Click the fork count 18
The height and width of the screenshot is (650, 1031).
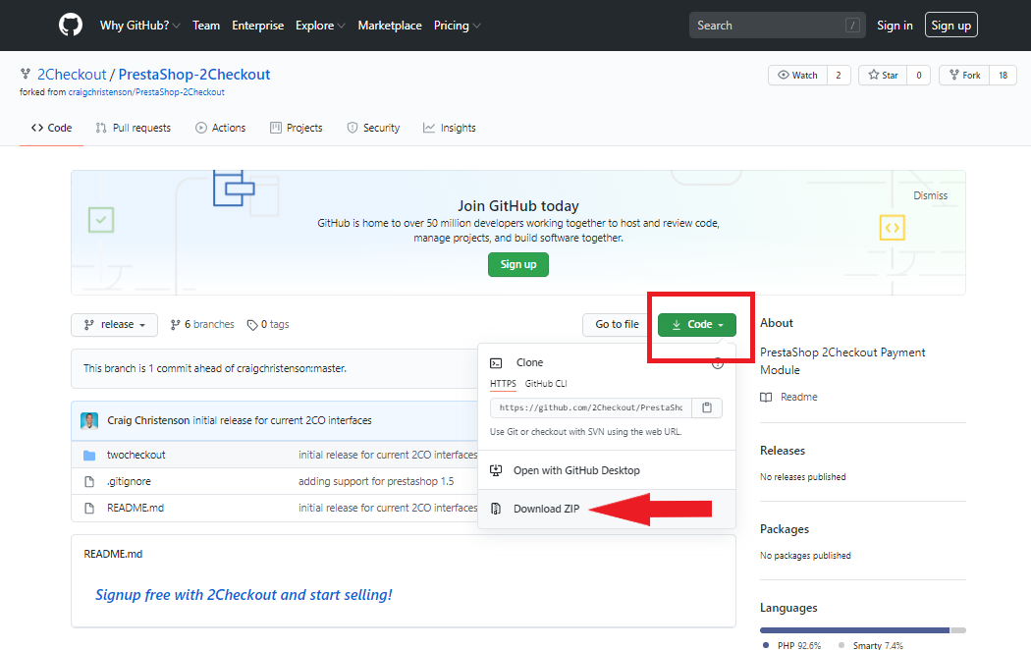1003,75
